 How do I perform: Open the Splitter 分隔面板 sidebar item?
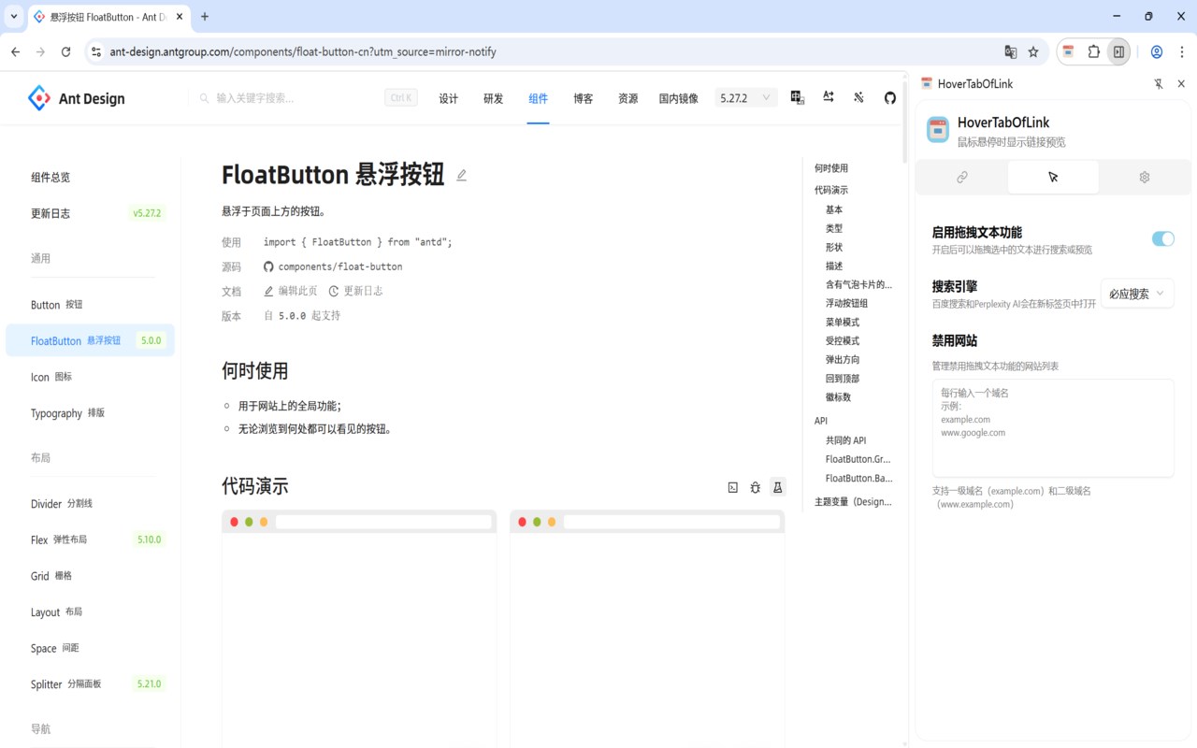coord(90,683)
